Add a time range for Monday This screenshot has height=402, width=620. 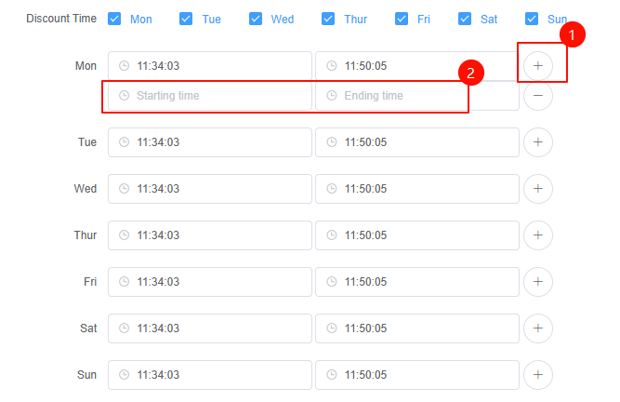pyautogui.click(x=538, y=66)
